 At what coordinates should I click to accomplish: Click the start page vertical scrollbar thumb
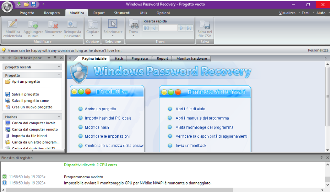pyautogui.click(x=328, y=97)
